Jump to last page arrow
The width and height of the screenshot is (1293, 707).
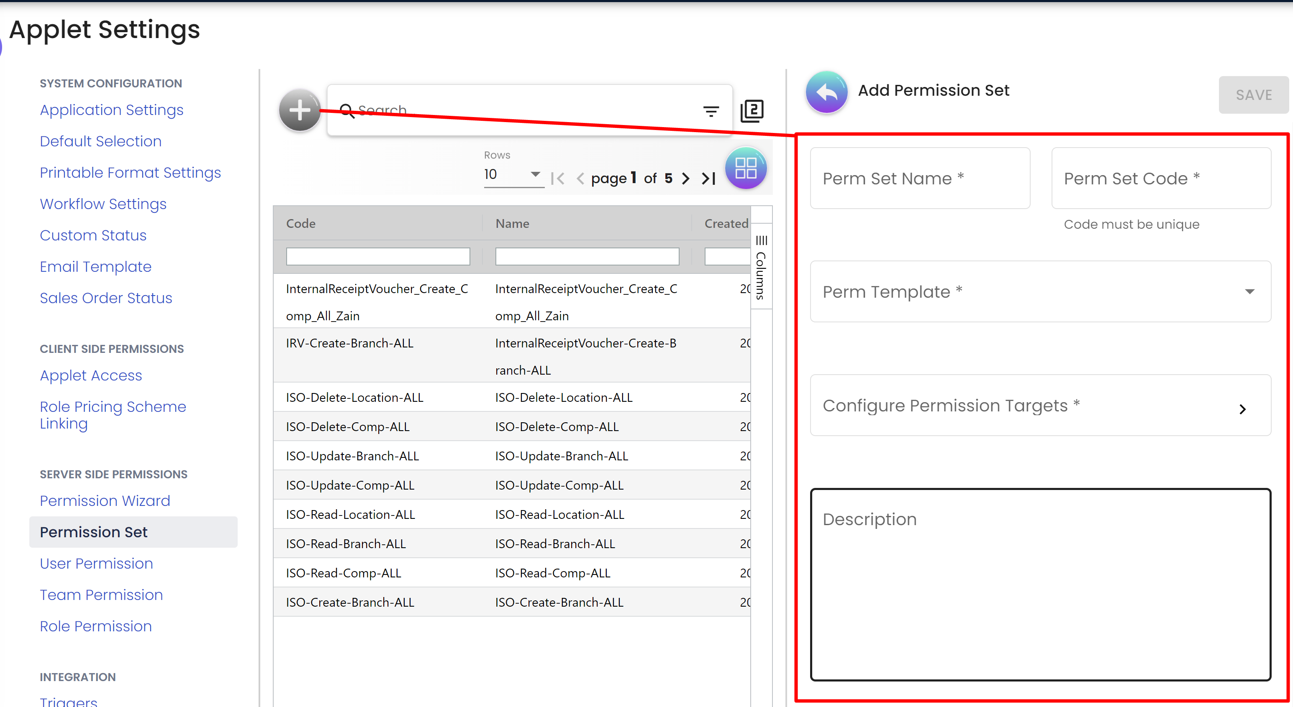(708, 178)
